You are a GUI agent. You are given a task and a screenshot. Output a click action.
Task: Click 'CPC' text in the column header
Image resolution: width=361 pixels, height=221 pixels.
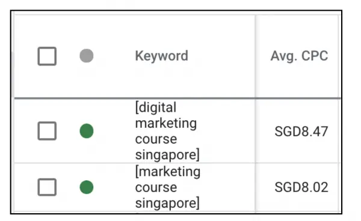pos(315,56)
